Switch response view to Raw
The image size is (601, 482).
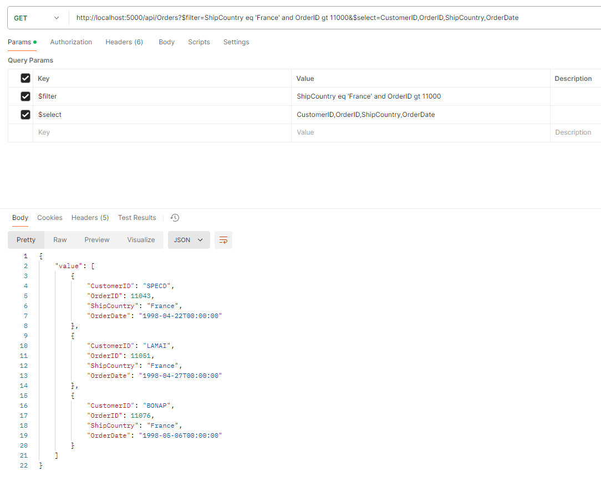[60, 240]
